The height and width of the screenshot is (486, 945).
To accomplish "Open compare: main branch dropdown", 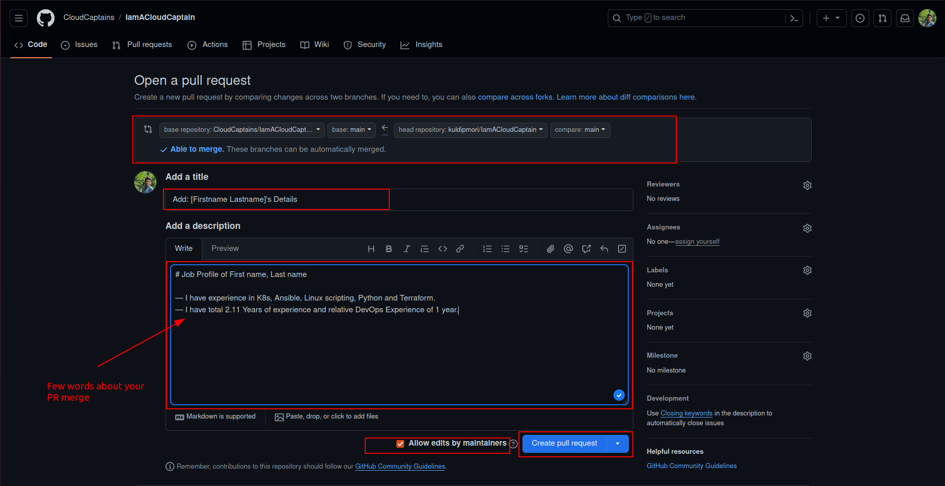I will pos(580,130).
